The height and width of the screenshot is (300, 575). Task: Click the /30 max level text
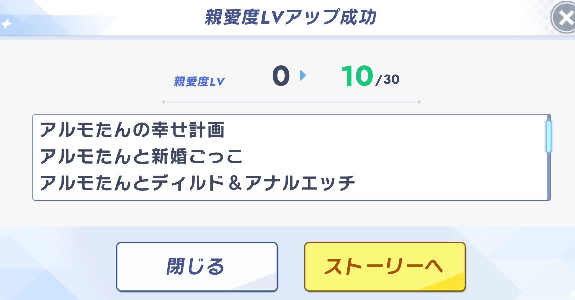pyautogui.click(x=387, y=80)
